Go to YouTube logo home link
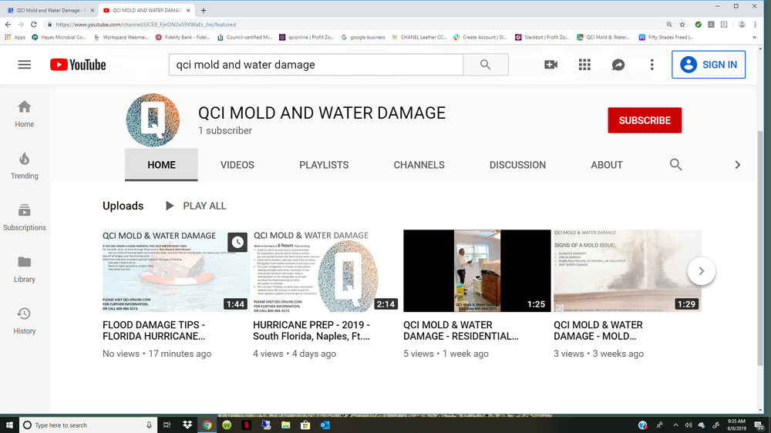This screenshot has height=433, width=771. [x=78, y=65]
